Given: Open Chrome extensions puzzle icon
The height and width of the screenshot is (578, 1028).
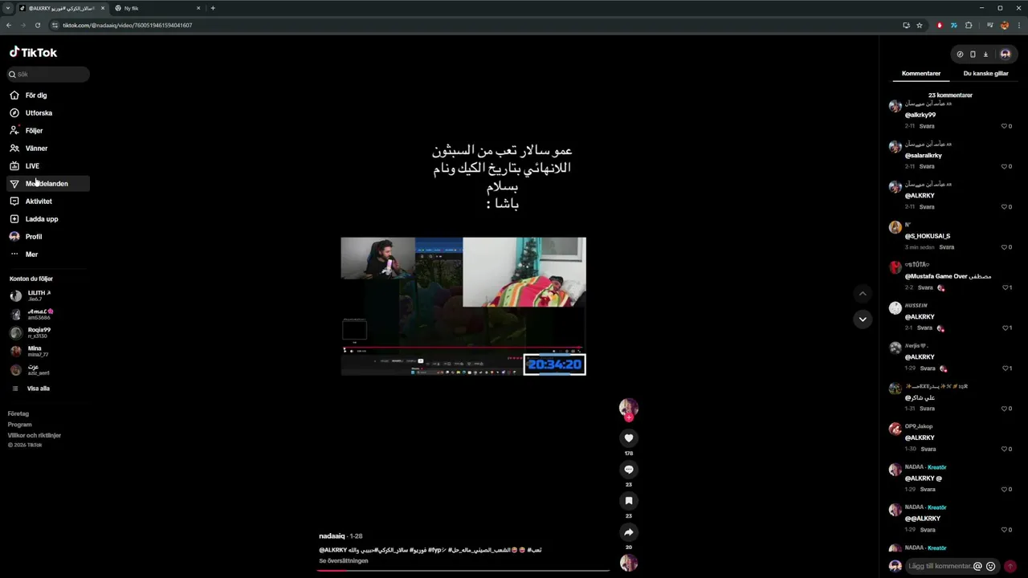Looking at the screenshot, I should point(969,25).
